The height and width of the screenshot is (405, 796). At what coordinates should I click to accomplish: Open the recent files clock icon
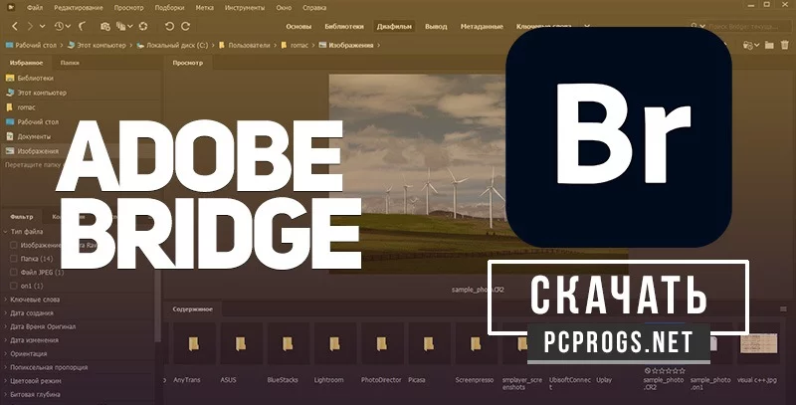59,27
